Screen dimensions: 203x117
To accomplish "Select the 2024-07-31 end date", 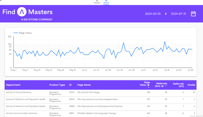I will tap(179, 14).
